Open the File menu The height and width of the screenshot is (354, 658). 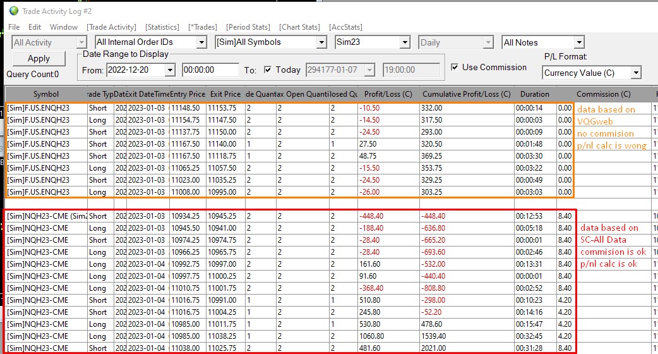14,27
